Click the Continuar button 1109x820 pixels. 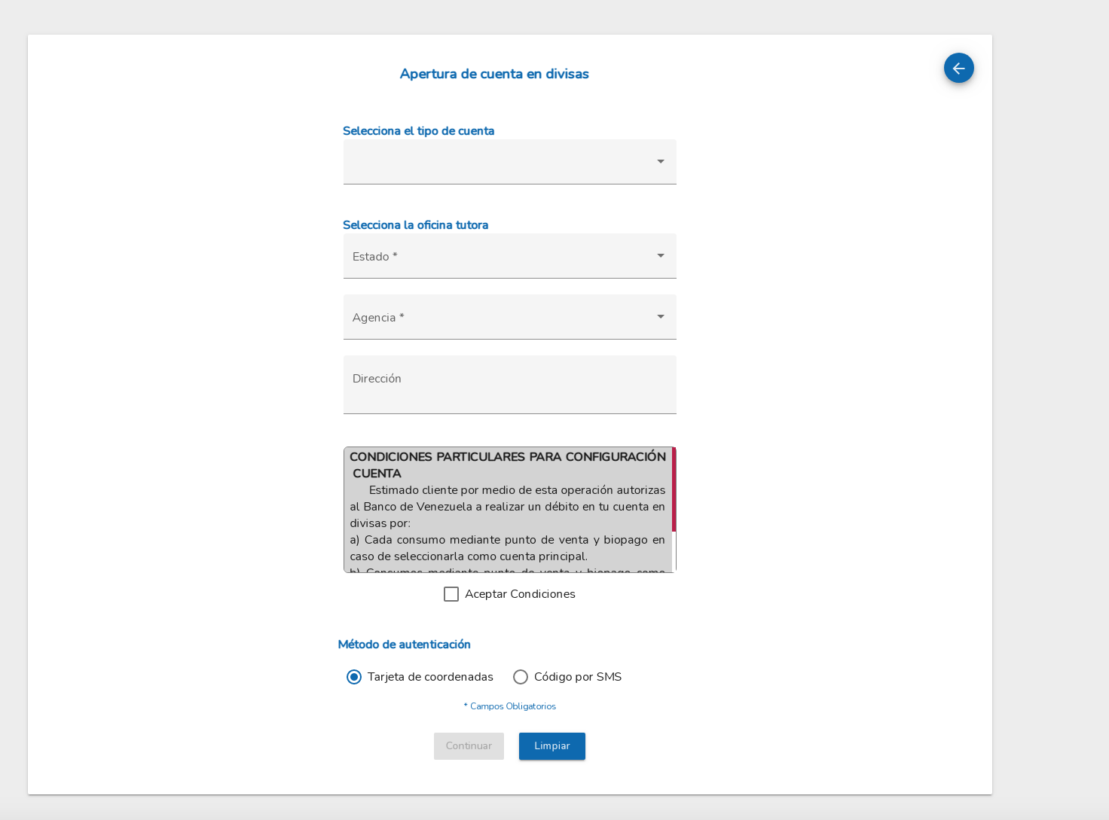click(469, 745)
